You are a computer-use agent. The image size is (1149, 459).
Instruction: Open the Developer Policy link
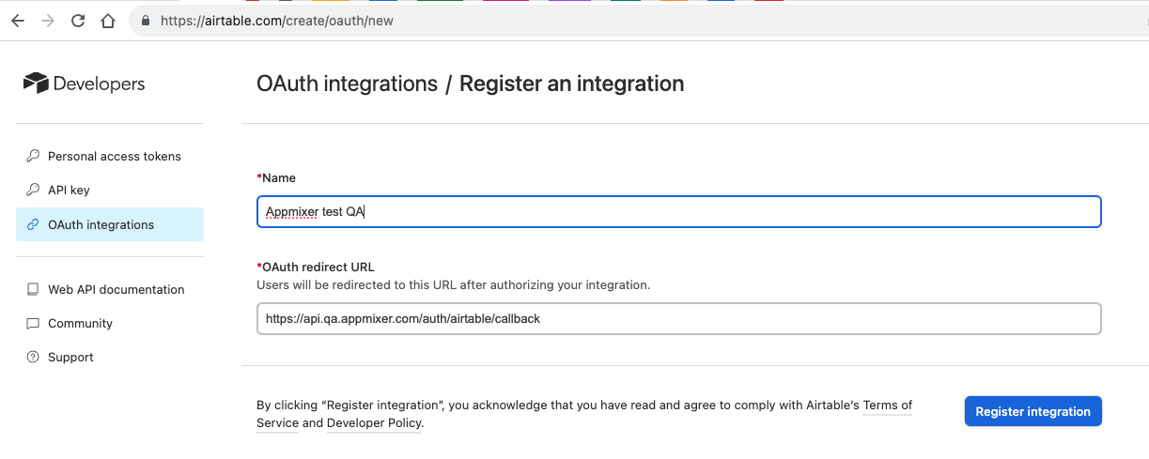coord(373,423)
